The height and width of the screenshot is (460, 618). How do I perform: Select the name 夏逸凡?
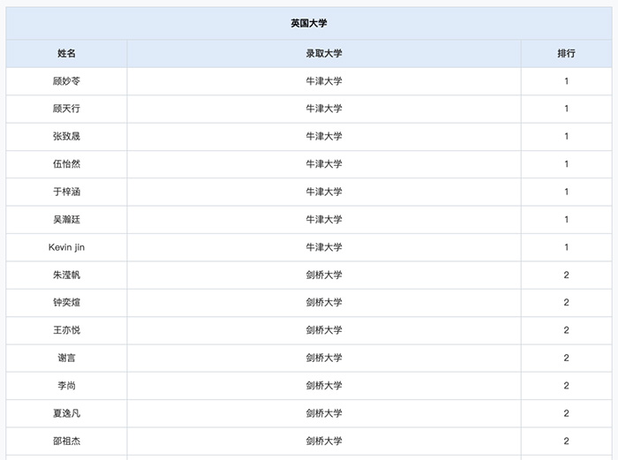[67, 413]
